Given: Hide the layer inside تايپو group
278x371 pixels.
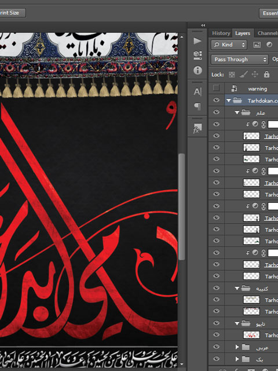Looking at the screenshot, I should (216, 334).
